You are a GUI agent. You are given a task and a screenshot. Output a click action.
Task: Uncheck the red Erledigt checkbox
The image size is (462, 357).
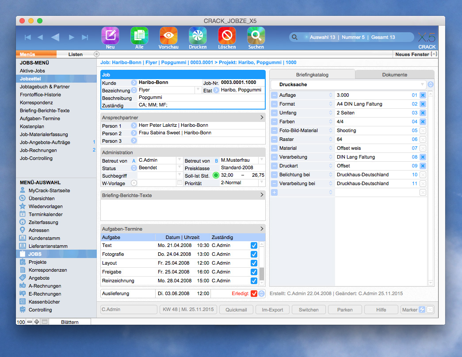click(254, 293)
